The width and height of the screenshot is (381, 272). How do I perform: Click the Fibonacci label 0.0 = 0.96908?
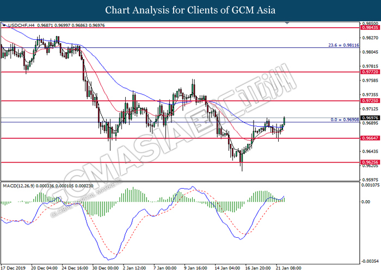point(345,120)
